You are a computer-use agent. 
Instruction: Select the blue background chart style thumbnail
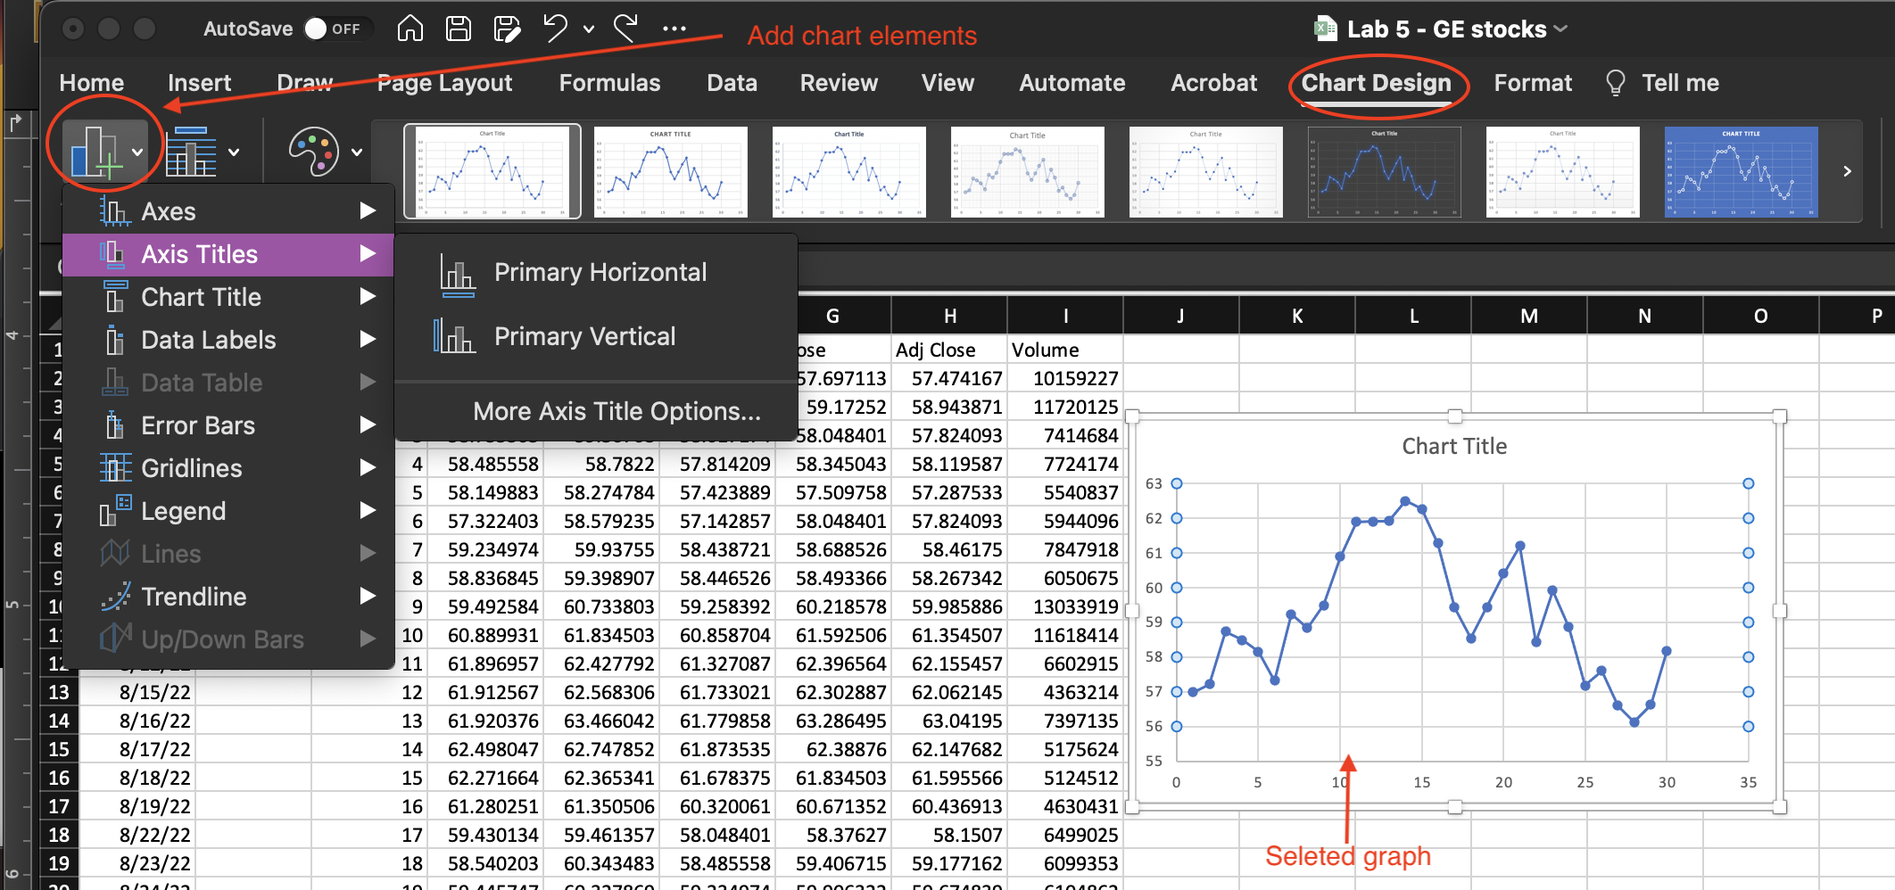(x=1741, y=171)
